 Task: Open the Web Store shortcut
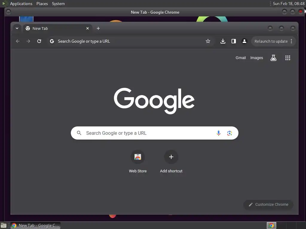137,161
